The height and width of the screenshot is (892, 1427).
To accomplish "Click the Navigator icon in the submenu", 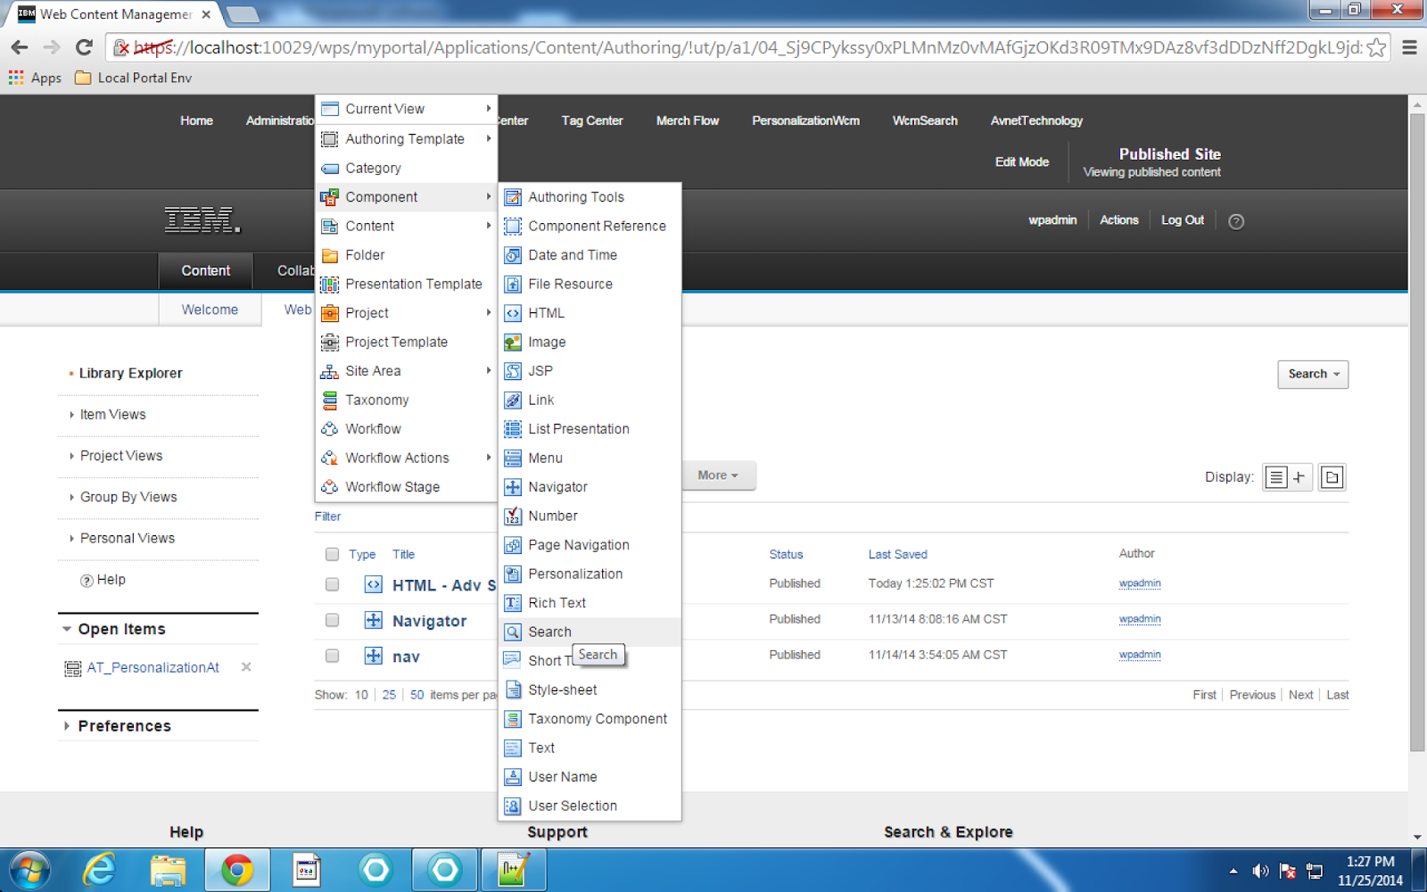I will pyautogui.click(x=513, y=487).
